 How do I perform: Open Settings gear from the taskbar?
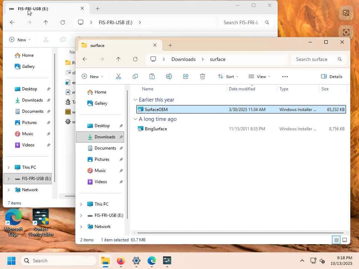[136, 261]
